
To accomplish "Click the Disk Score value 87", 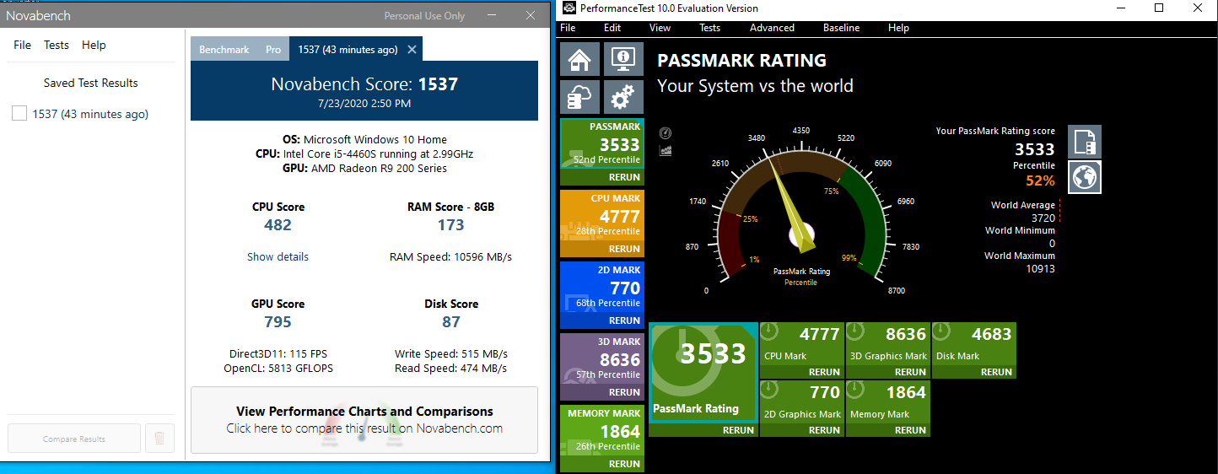I will point(450,322).
